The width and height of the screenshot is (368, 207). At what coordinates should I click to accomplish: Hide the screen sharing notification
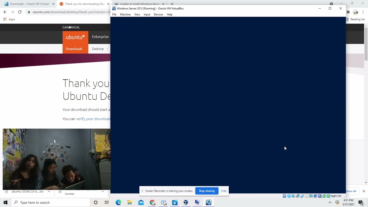224,191
